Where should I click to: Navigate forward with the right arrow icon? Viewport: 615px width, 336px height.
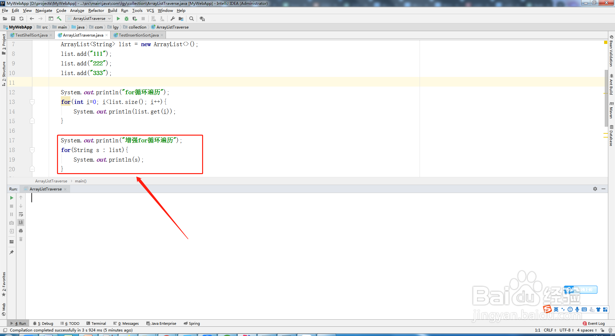point(40,19)
